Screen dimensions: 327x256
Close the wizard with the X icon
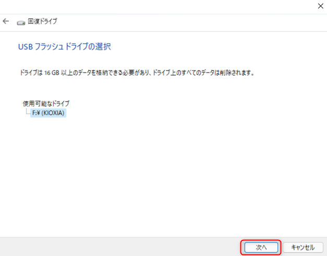321,6
